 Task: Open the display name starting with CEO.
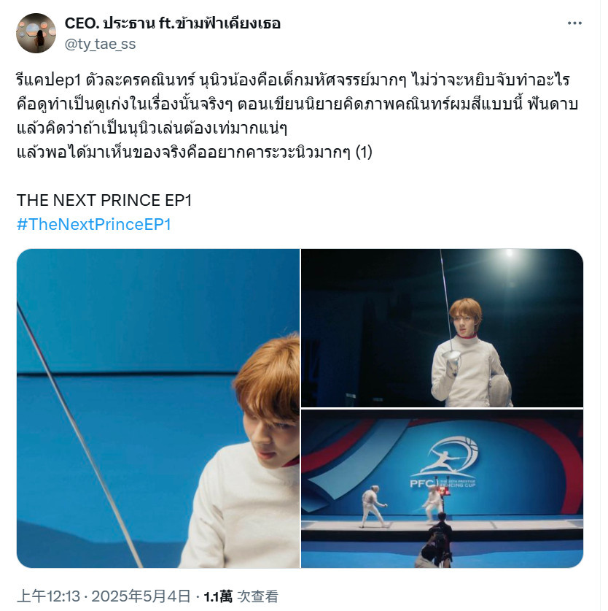(x=173, y=23)
